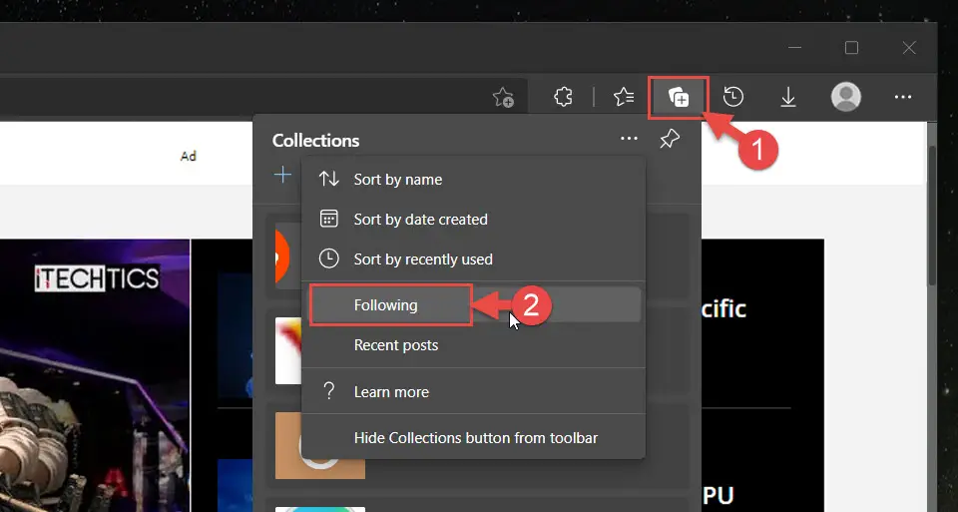Select Recent posts in the menu
The width and height of the screenshot is (958, 512).
(x=473, y=345)
